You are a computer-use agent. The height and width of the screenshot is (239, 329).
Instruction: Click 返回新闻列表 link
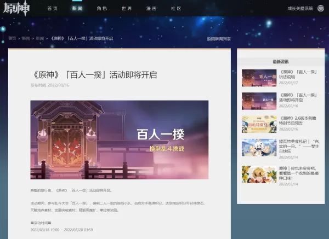tap(219, 39)
